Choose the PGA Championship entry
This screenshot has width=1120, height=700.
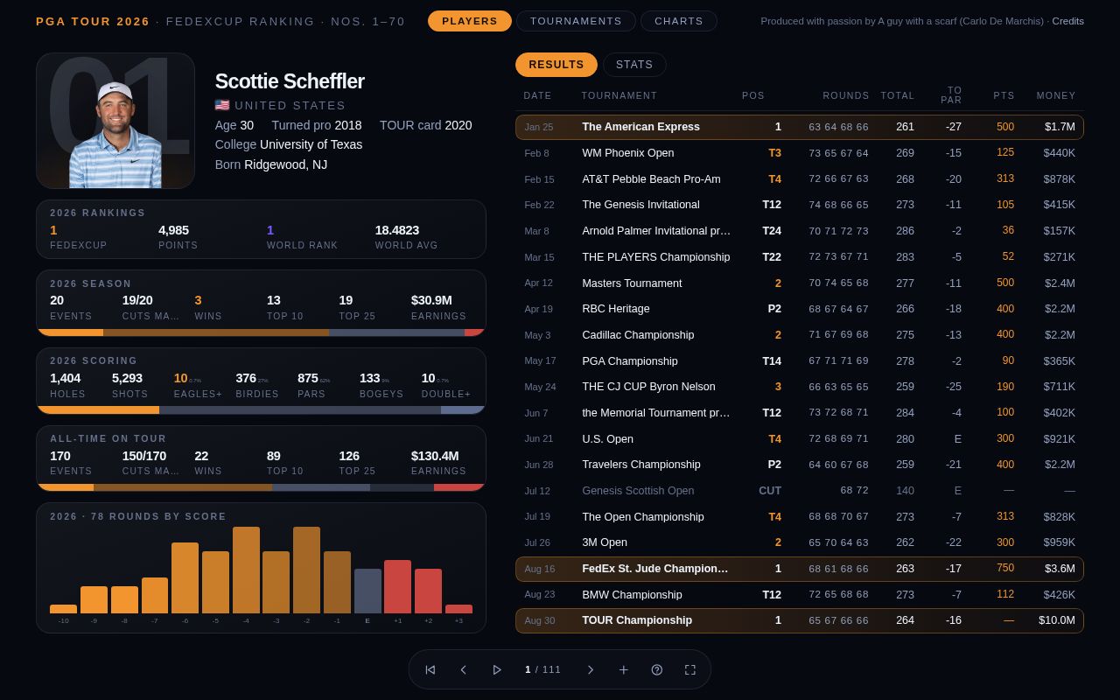click(x=800, y=361)
